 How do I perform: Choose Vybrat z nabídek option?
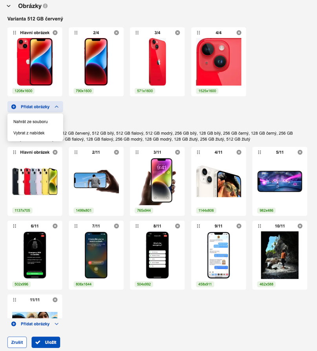(x=29, y=133)
